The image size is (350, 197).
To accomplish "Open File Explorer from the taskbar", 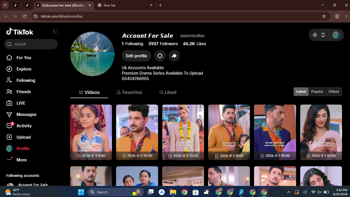I will tap(173, 192).
